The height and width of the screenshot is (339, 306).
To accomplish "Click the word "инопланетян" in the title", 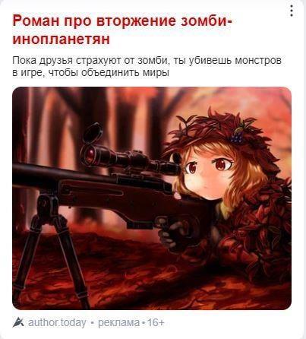I will pyautogui.click(x=61, y=40).
